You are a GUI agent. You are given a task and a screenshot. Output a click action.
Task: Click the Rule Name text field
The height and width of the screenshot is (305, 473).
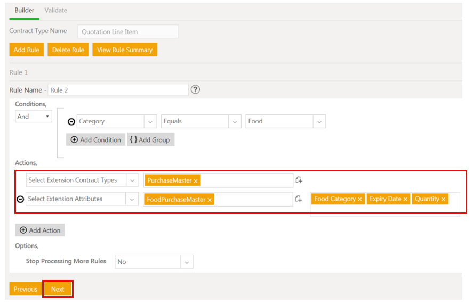(118, 90)
